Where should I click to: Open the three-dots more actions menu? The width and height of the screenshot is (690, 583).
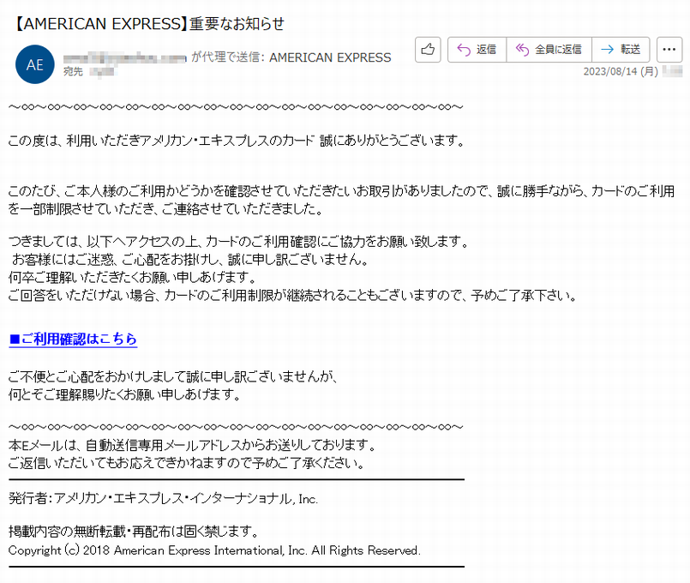(x=669, y=50)
